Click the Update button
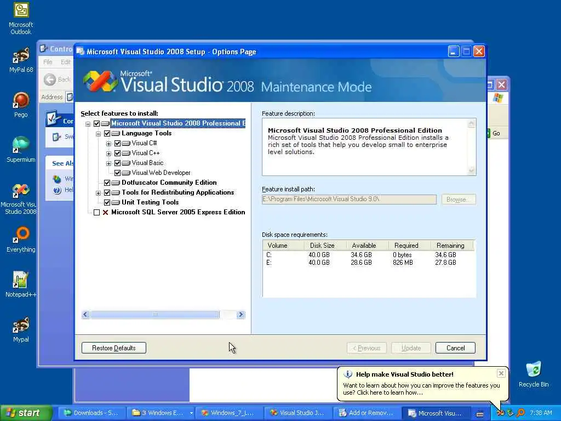Viewport: 561px width, 421px height. click(x=411, y=348)
